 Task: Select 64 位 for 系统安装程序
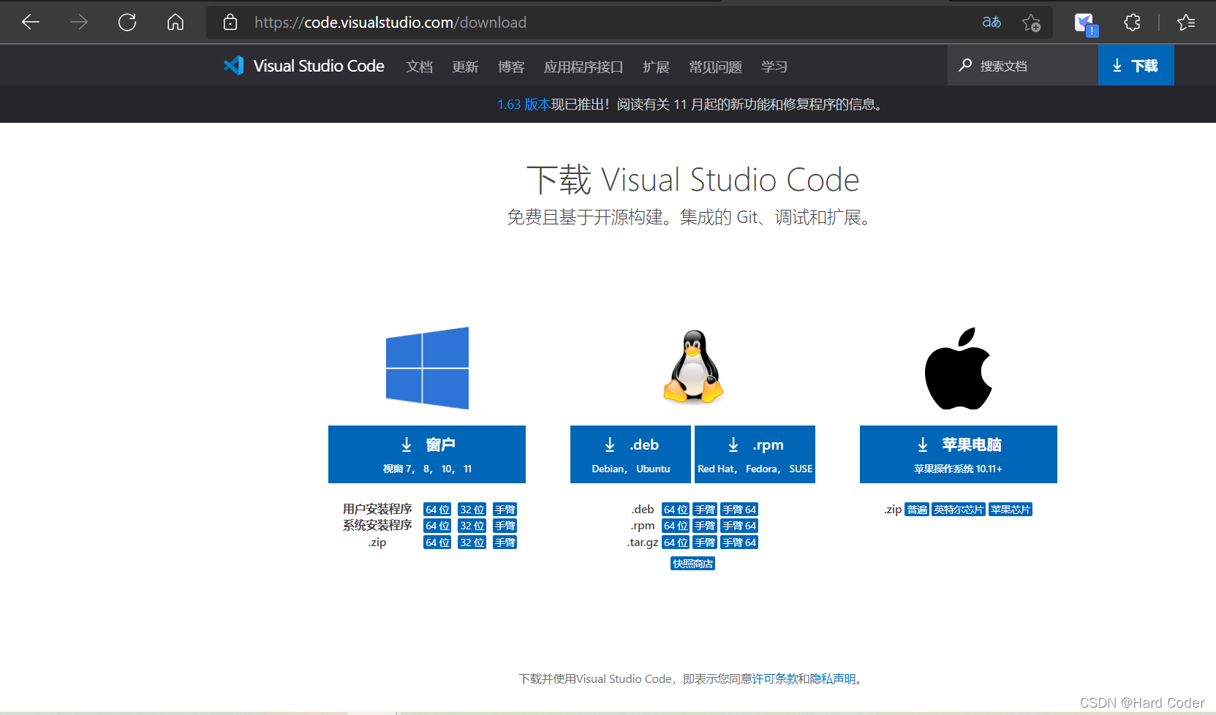(x=437, y=526)
